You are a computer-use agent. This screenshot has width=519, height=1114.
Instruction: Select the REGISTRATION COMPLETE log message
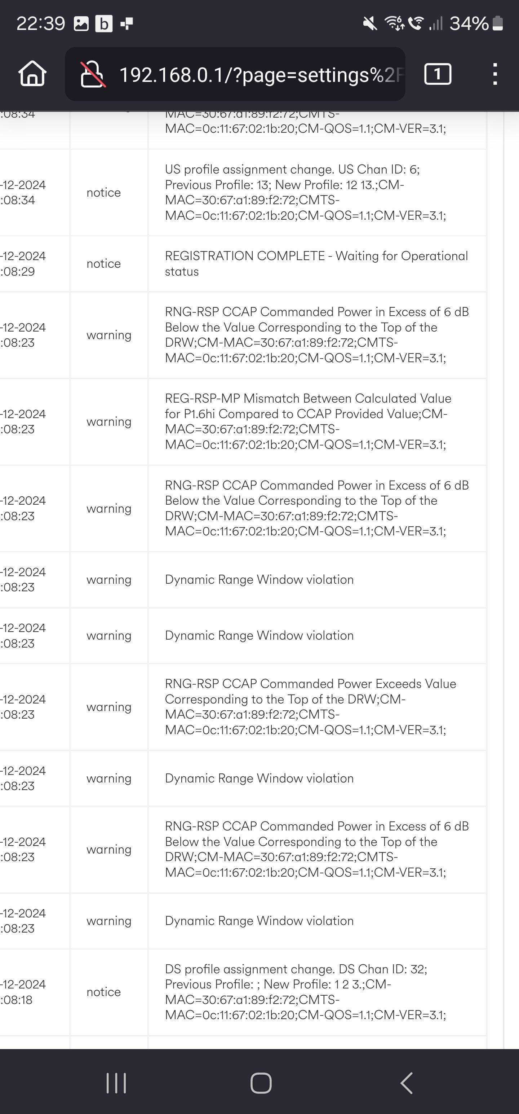tap(316, 263)
